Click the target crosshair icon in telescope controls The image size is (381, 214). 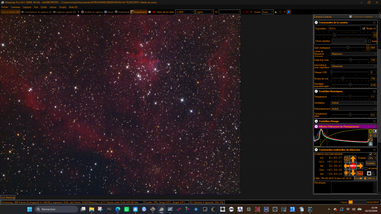pyautogui.click(x=347, y=173)
